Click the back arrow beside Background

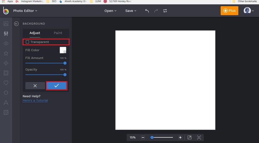(16, 24)
